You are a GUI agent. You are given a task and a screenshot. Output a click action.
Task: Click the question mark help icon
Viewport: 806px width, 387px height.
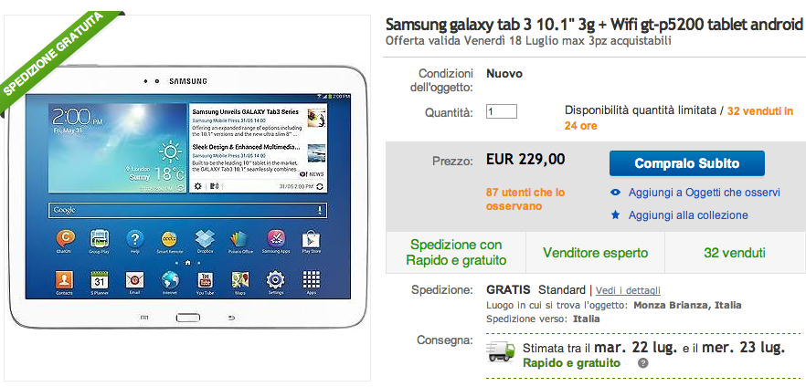tap(642, 363)
